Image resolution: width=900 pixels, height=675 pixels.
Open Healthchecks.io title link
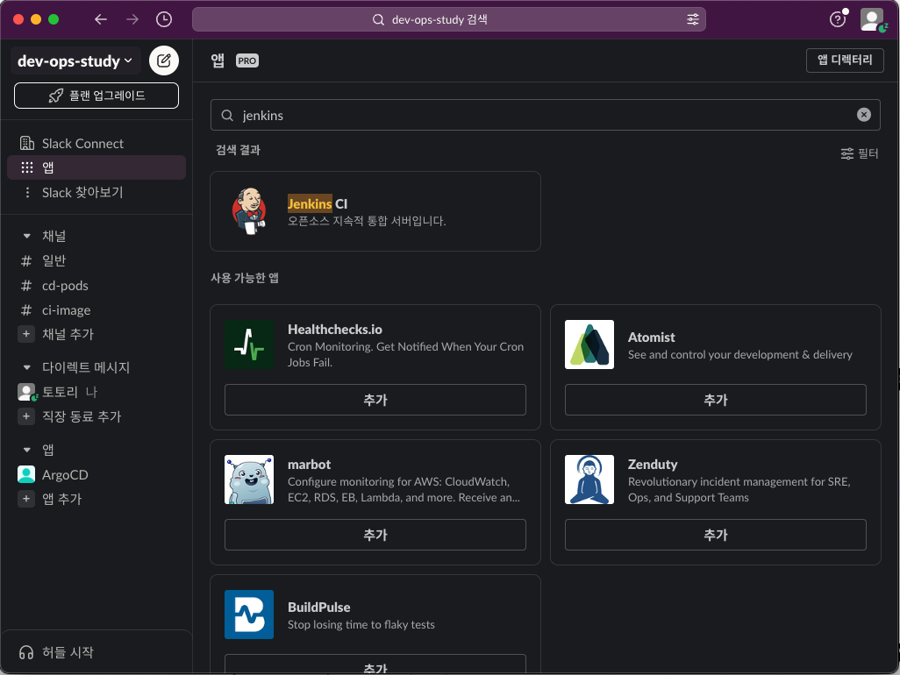pos(334,330)
